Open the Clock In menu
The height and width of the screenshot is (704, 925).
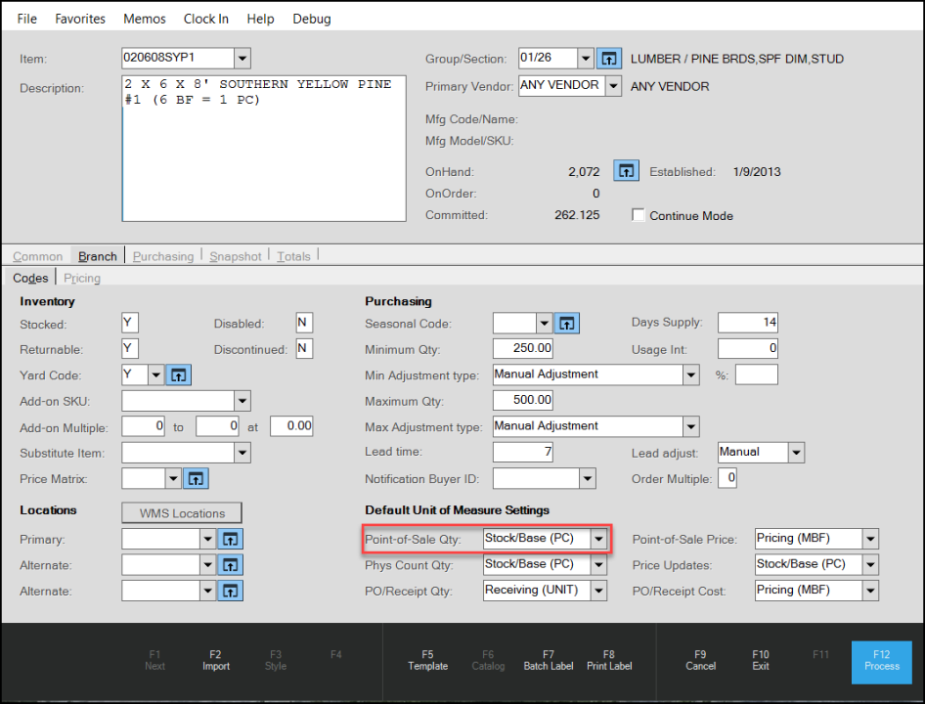(x=206, y=19)
